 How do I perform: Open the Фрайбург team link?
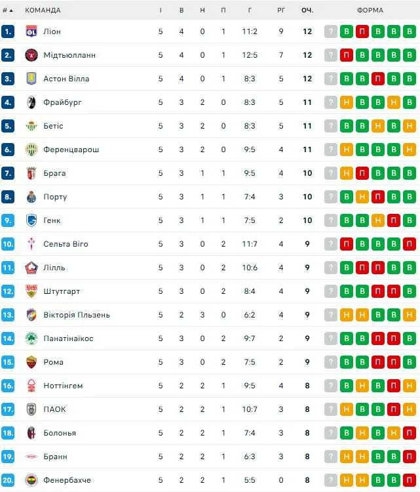click(62, 102)
